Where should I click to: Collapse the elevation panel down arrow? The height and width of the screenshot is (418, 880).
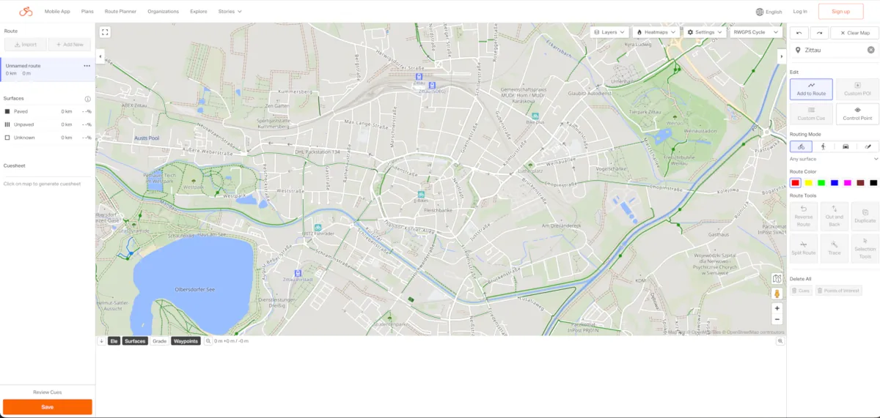(101, 341)
